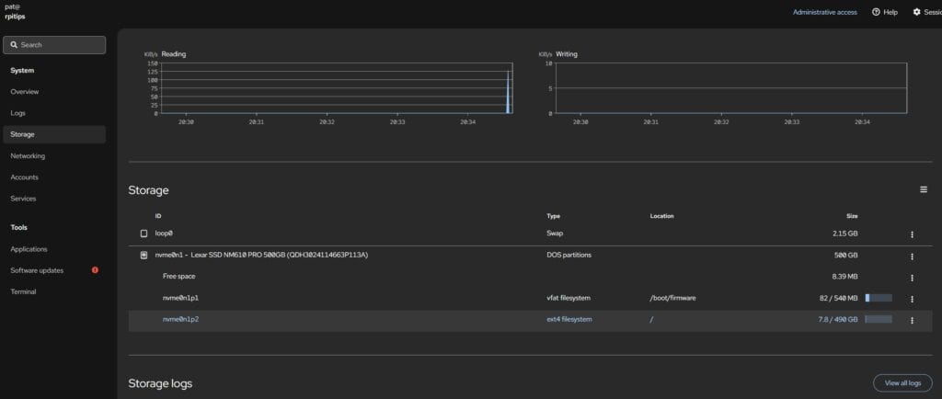
Task: Open kebab menu for nvme0n1p1 partition
Action: (x=912, y=299)
